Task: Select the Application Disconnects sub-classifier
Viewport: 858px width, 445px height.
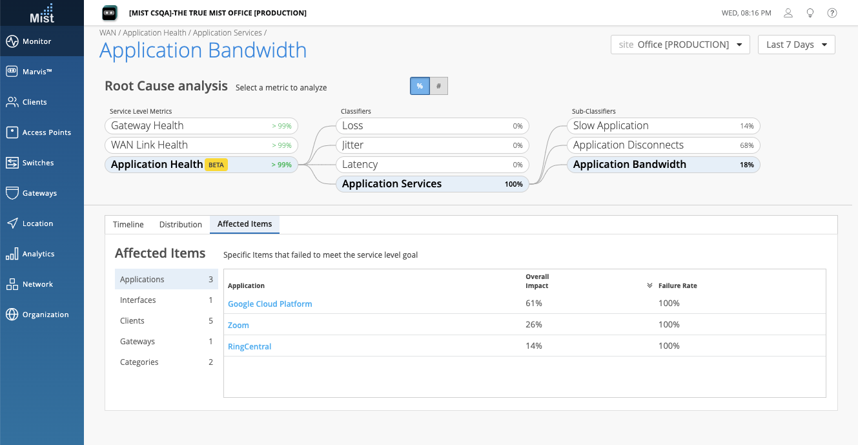Action: [663, 145]
